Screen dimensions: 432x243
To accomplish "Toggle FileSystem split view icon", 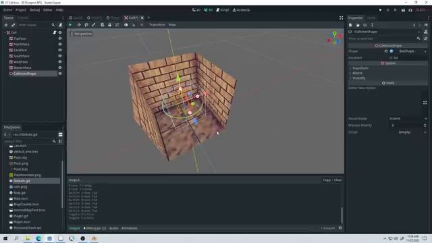I will click(x=60, y=134).
